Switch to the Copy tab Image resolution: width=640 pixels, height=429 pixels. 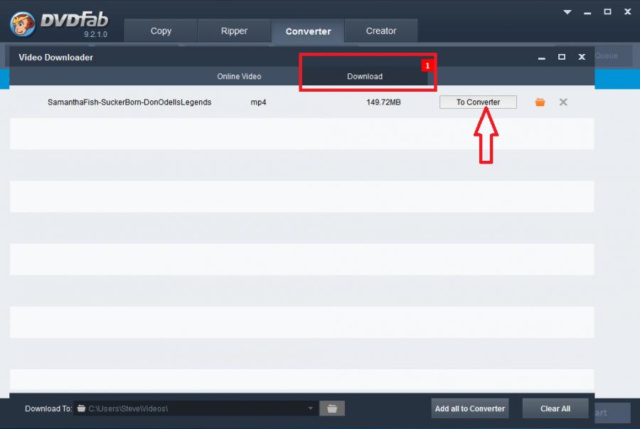point(161,31)
